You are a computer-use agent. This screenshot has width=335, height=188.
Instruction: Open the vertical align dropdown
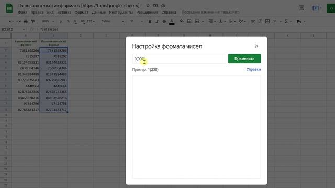(x=222, y=21)
